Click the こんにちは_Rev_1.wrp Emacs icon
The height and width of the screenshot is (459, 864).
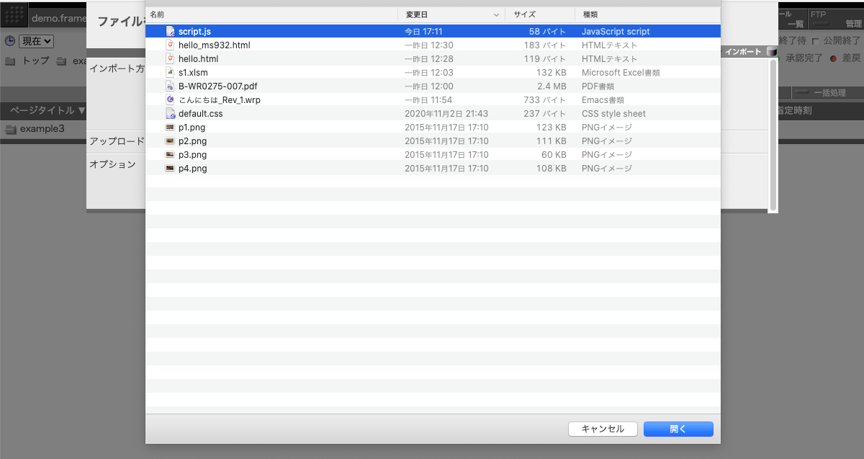171,100
